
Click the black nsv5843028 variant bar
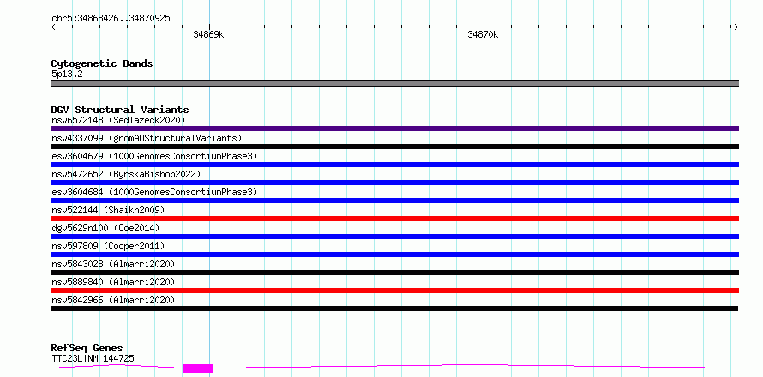tap(394, 272)
